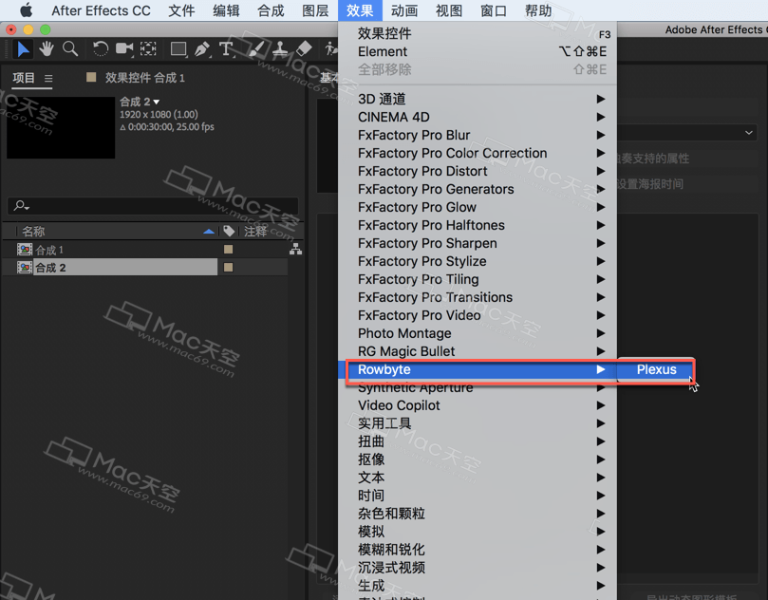Close the open 效果 menu

point(360,10)
